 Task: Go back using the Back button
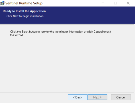pos(78,97)
